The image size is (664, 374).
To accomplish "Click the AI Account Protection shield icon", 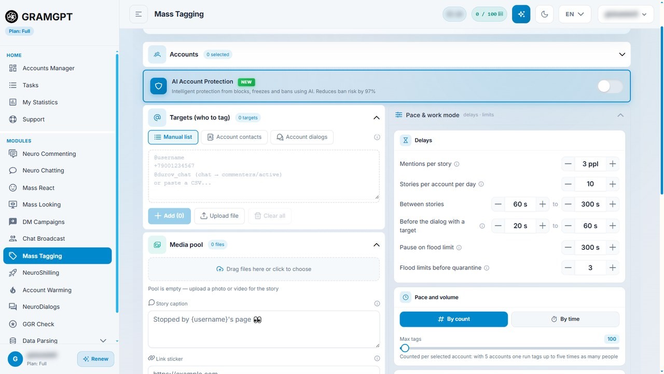I will pos(158,86).
